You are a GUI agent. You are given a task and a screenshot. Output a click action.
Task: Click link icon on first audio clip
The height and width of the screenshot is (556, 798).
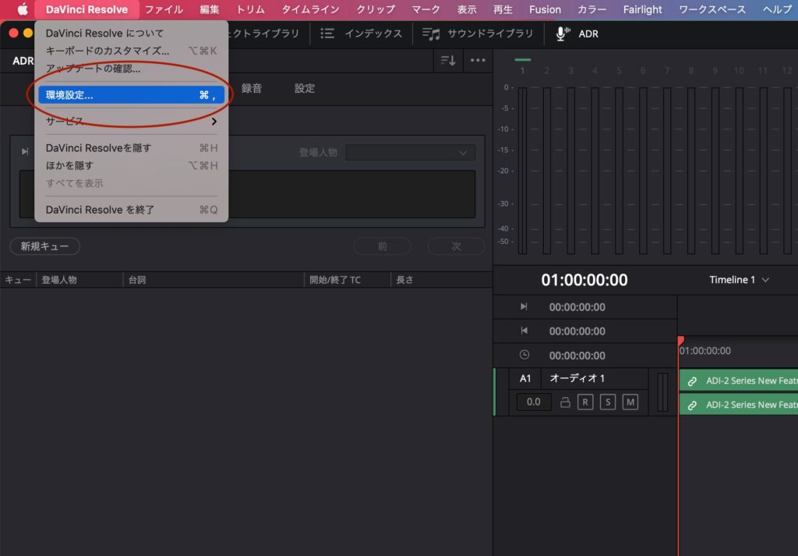pyautogui.click(x=692, y=381)
